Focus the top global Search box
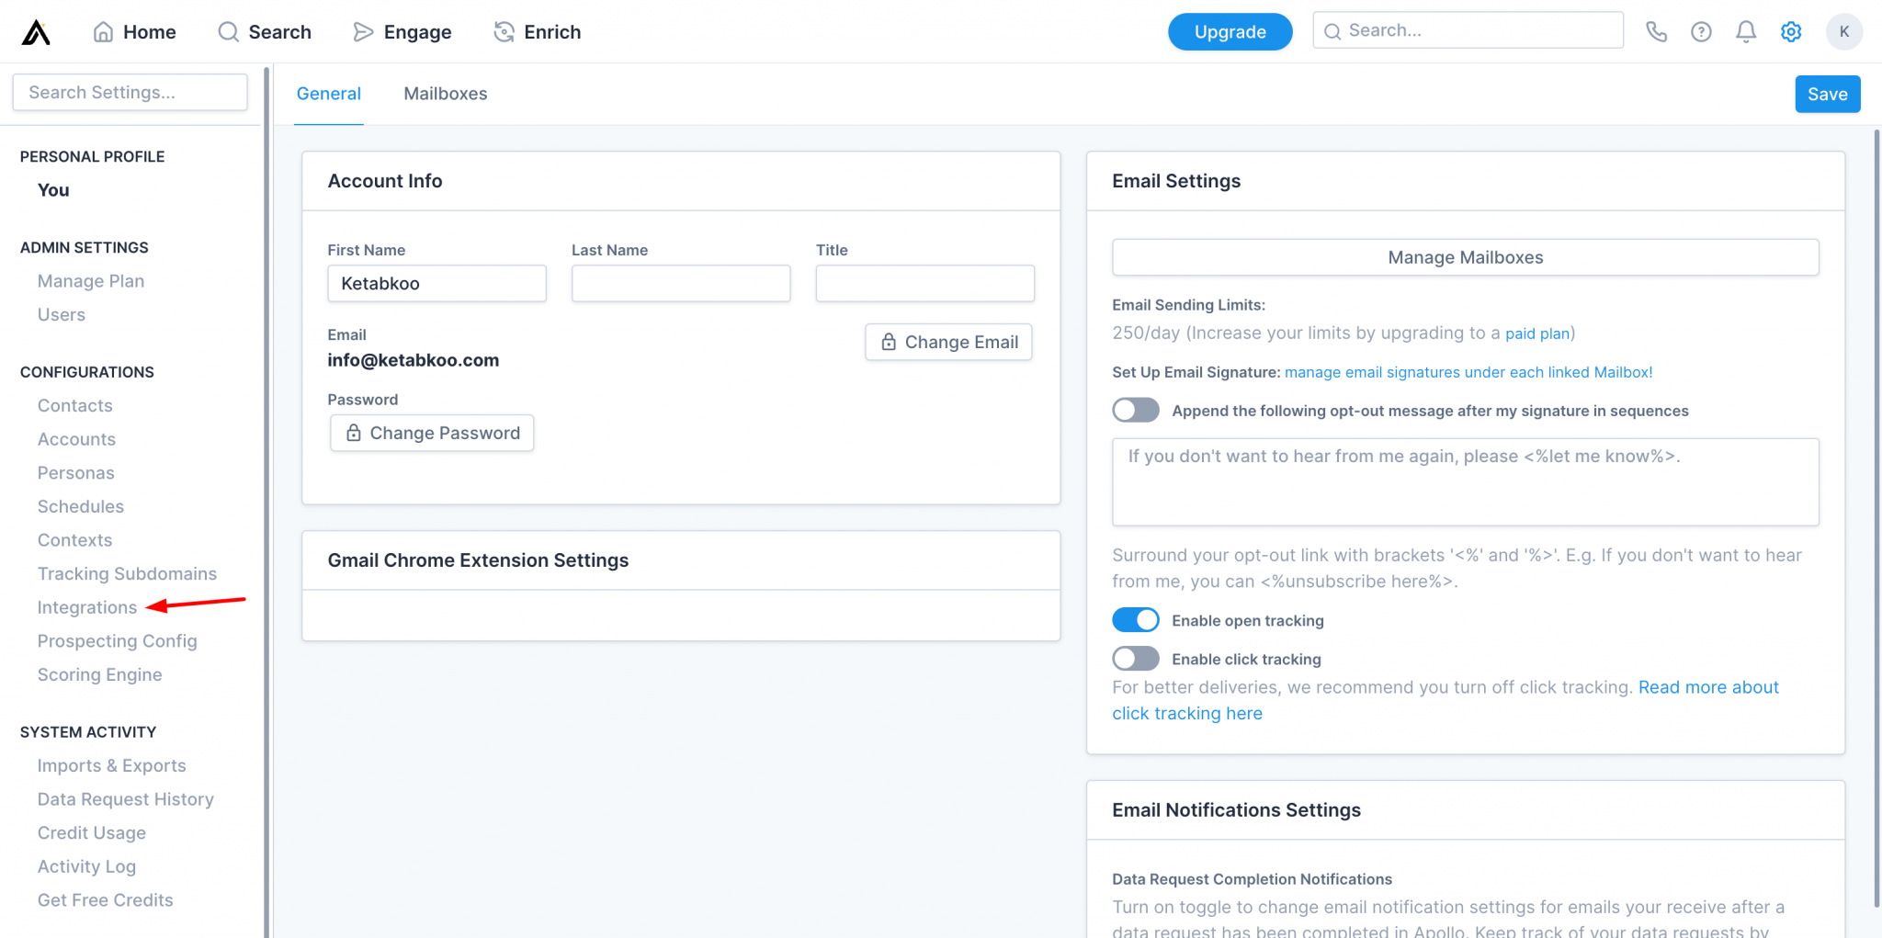The width and height of the screenshot is (1882, 938). (1468, 30)
